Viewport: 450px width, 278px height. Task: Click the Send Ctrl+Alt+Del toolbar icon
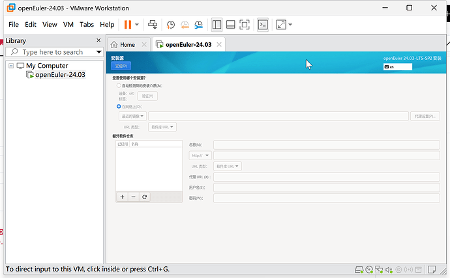(153, 25)
